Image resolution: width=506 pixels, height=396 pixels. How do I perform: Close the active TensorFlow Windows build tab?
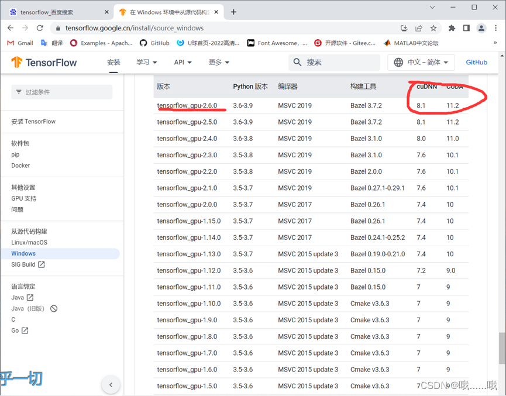click(x=216, y=12)
